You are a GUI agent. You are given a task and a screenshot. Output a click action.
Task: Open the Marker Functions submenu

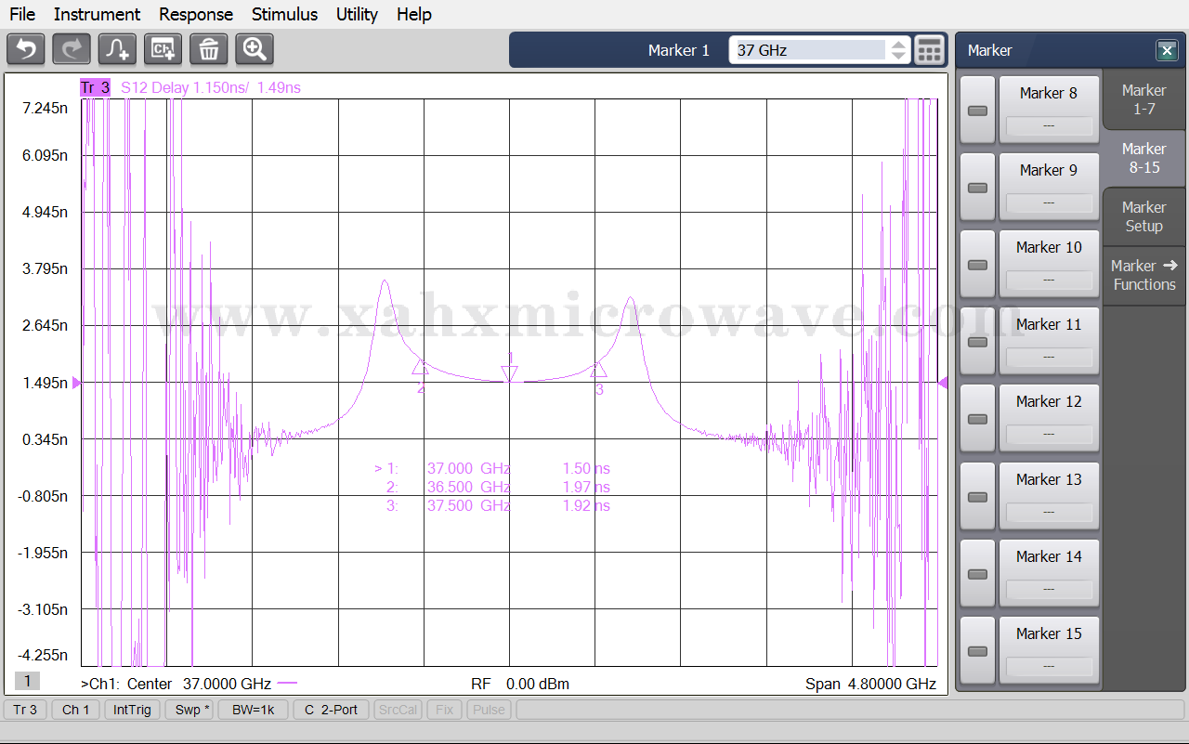(x=1143, y=275)
